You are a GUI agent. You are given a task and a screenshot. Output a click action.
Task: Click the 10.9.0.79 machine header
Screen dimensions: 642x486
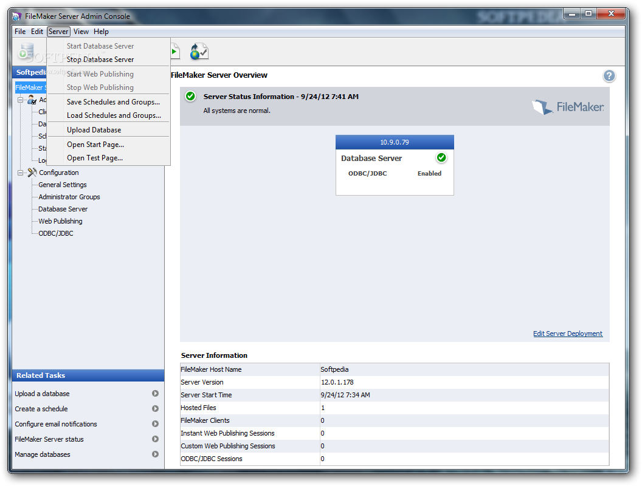coord(395,142)
